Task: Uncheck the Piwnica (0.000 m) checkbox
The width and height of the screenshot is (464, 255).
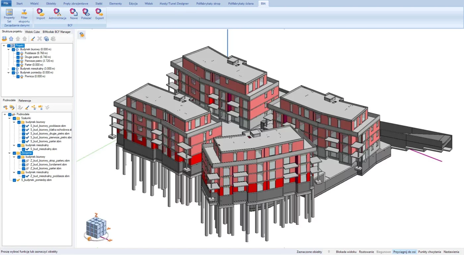Action: tap(18, 76)
